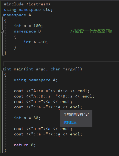This screenshot has width=119, height=156.
Task: Collapse the main function block
Action: click(2, 69)
